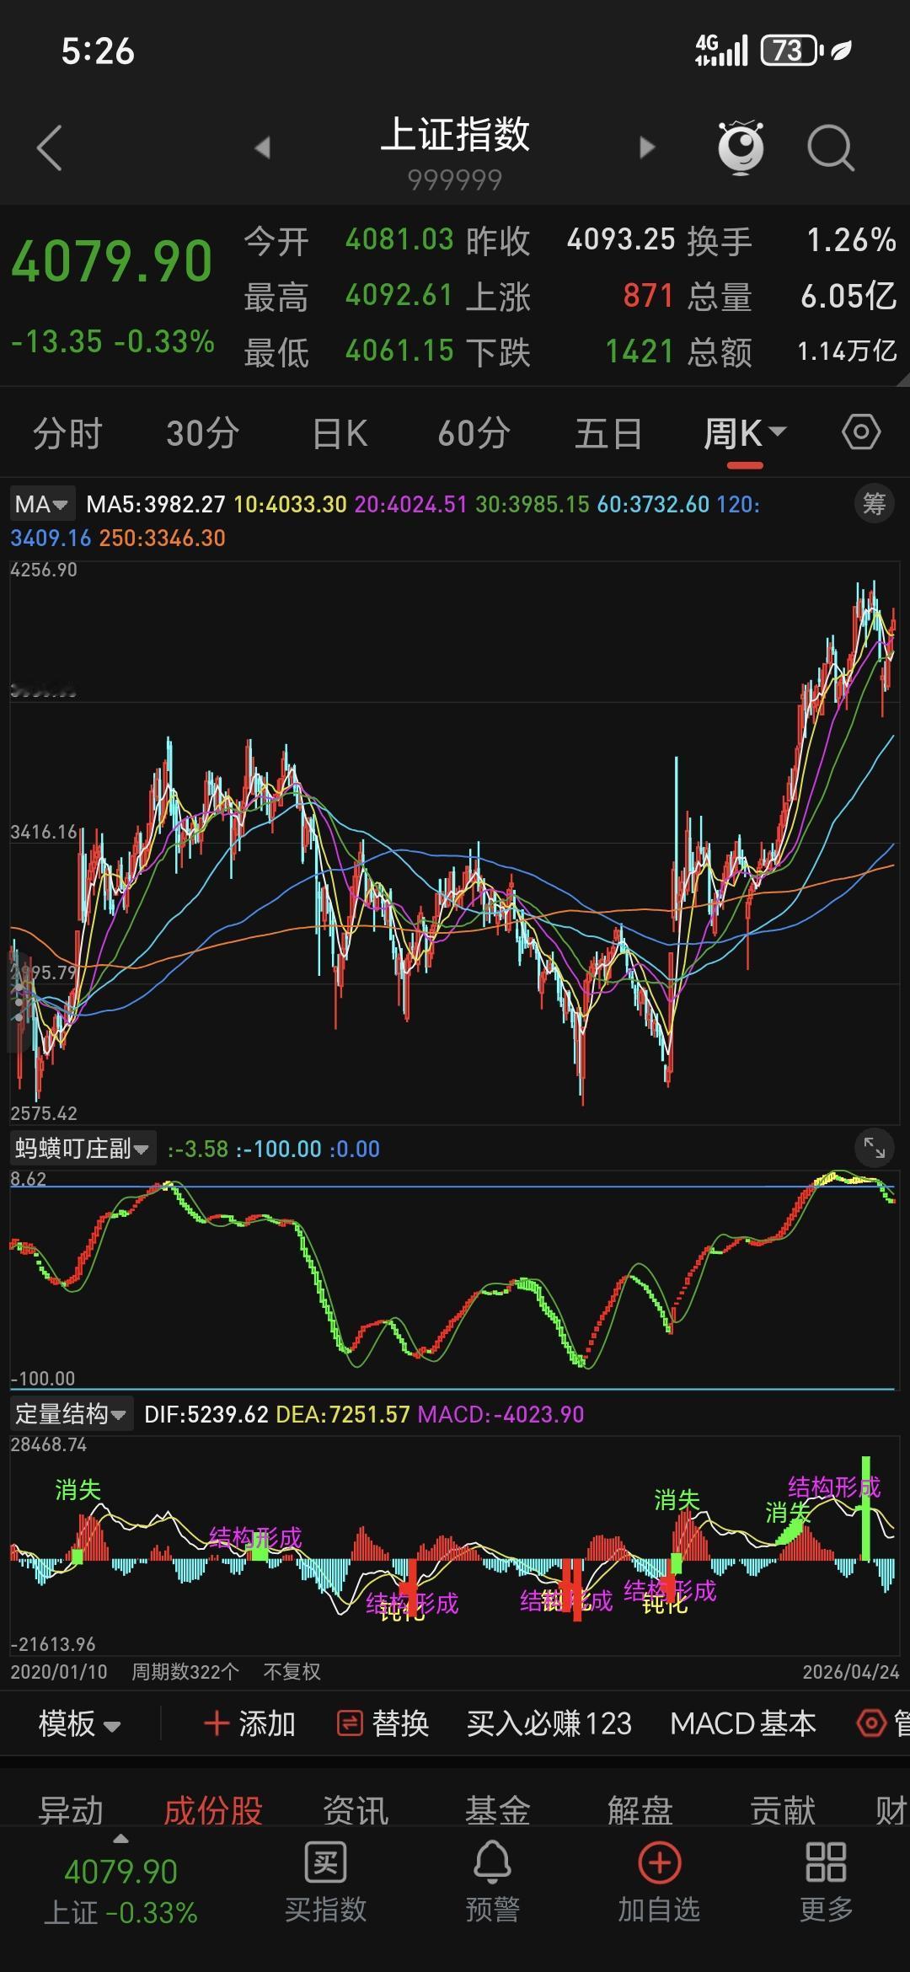Open the 贡献 contribution tab

pyautogui.click(x=783, y=1810)
